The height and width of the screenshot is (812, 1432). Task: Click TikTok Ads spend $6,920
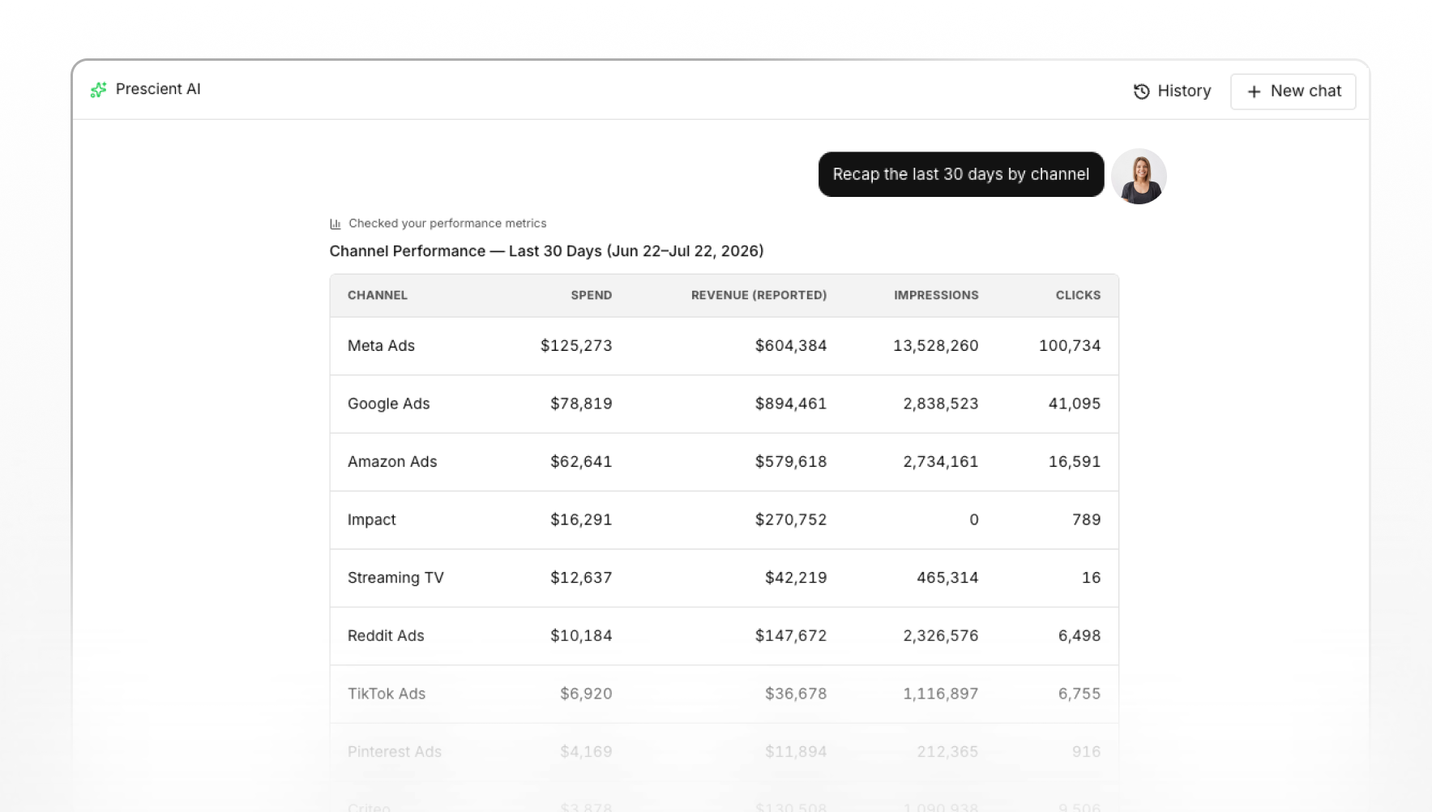point(586,694)
